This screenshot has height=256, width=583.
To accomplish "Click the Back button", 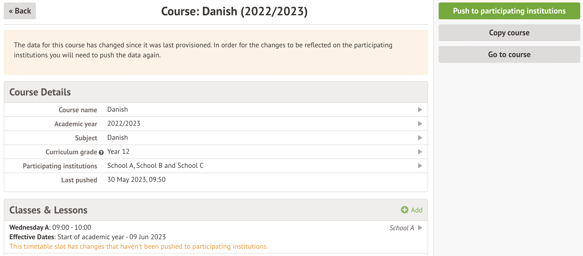I will coord(20,11).
